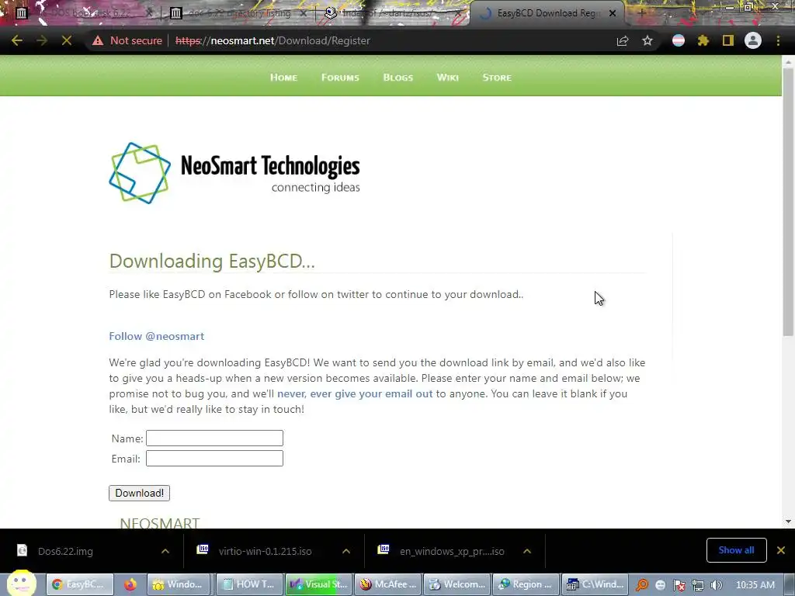Follow @neosmart link
This screenshot has width=795, height=596.
pos(157,337)
